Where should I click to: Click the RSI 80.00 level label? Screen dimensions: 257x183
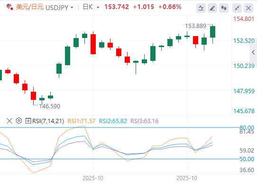tap(247, 127)
